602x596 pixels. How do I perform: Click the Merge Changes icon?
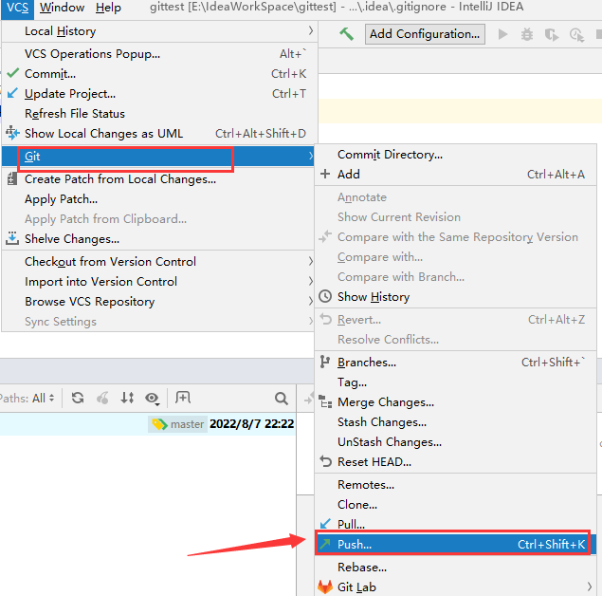pos(325,401)
